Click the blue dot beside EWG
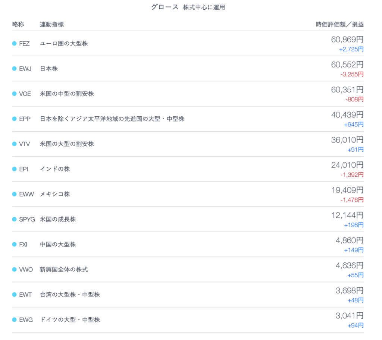This screenshot has height=340, width=382. coord(15,320)
